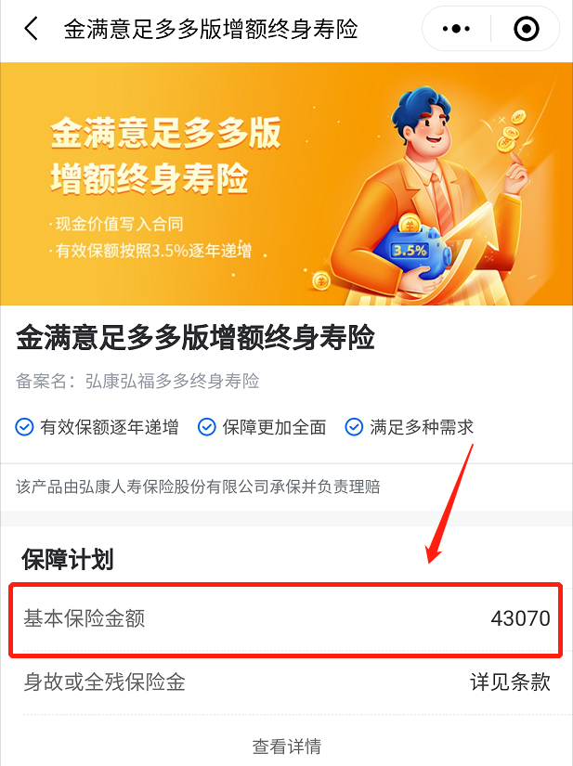Tap the banner text 现金价值写入合同
The width and height of the screenshot is (573, 766).
point(119,224)
